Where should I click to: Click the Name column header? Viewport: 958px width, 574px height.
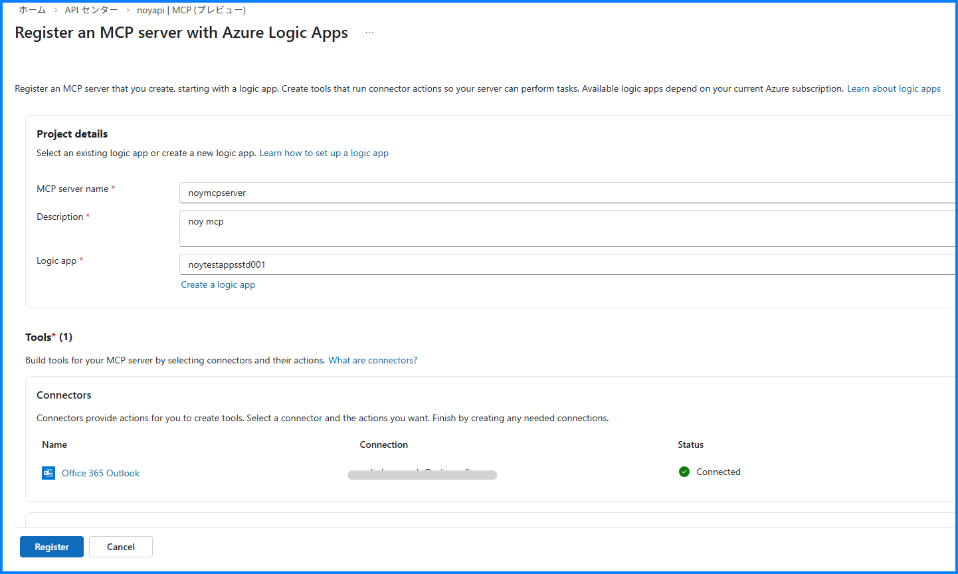point(54,444)
